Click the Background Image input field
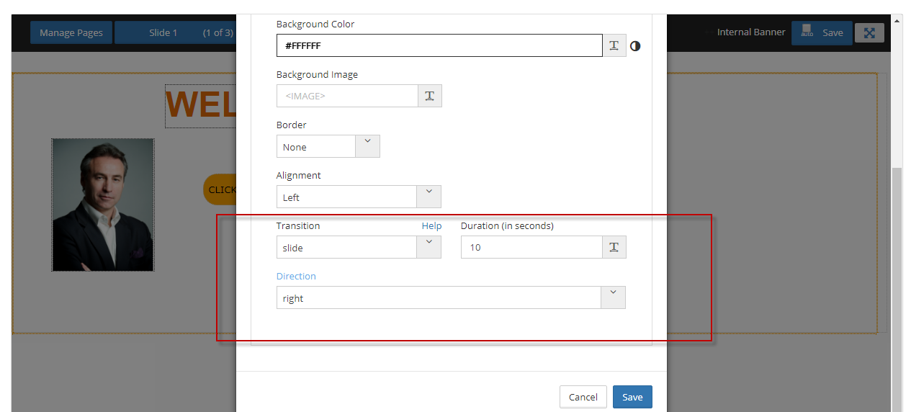 [347, 96]
